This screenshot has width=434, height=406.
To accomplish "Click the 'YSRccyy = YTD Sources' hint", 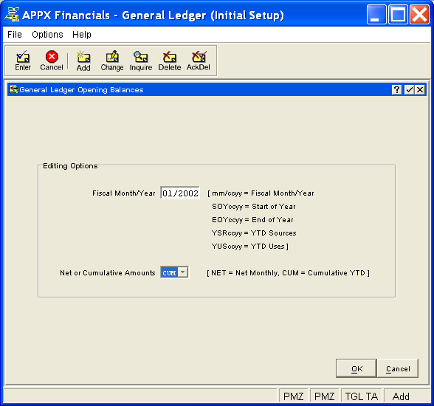I will pyautogui.click(x=254, y=233).
